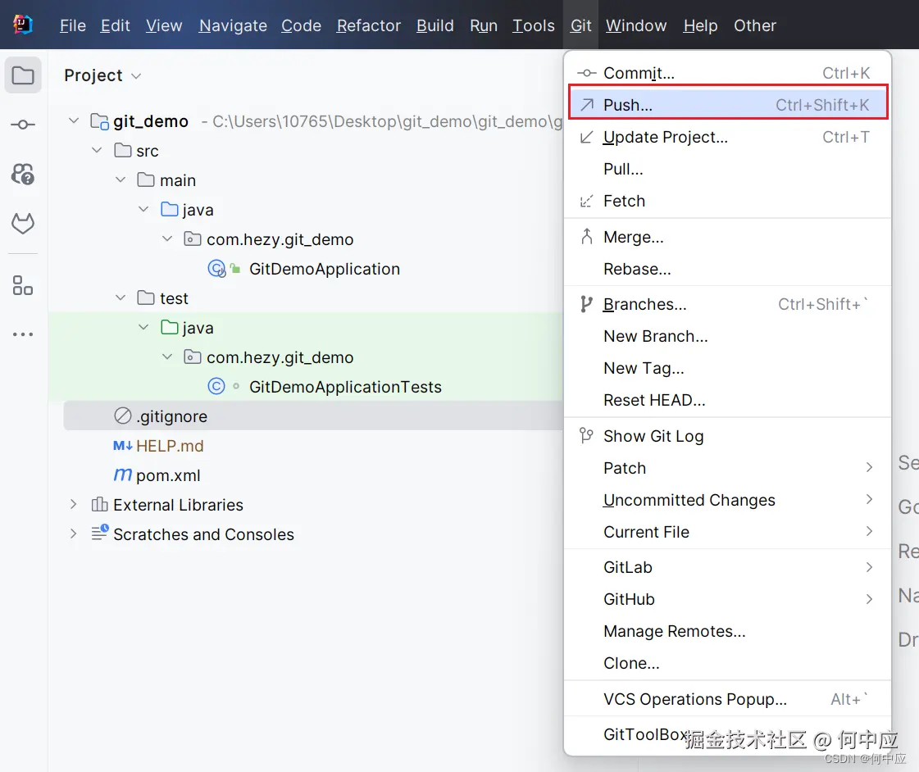Open the Structure tool window icon
The image size is (919, 772).
click(23, 286)
